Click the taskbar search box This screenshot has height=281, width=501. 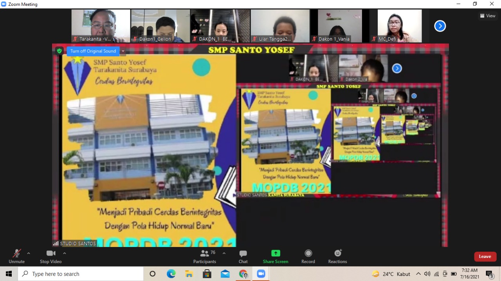[81, 274]
